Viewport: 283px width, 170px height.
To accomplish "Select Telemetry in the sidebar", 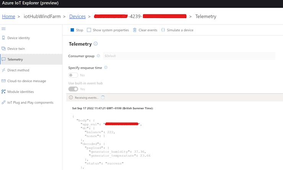I will (x=31, y=59).
